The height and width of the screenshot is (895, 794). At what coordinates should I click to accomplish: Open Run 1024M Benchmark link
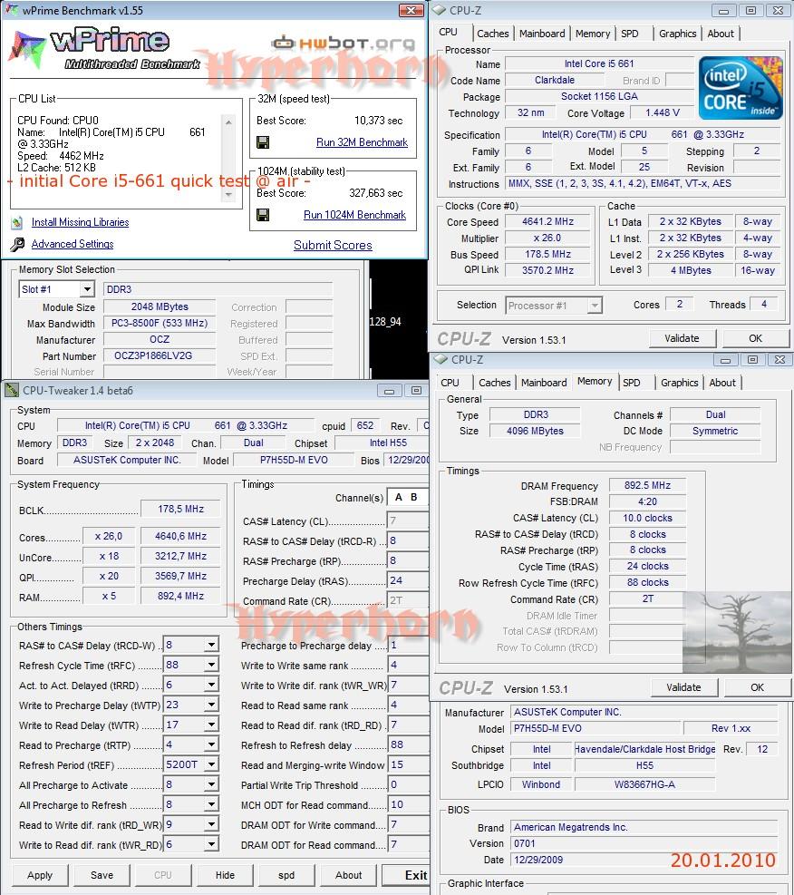354,215
